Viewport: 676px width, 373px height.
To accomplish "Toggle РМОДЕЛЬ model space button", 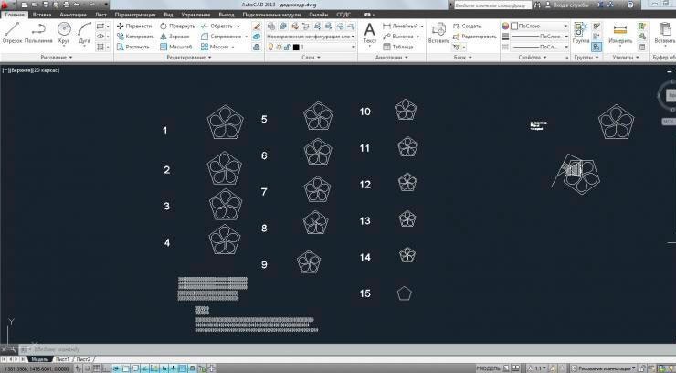I will (x=488, y=368).
